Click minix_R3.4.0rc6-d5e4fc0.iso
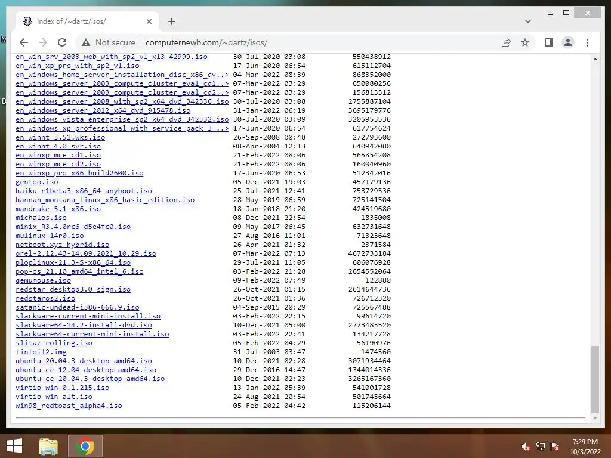 tap(73, 227)
